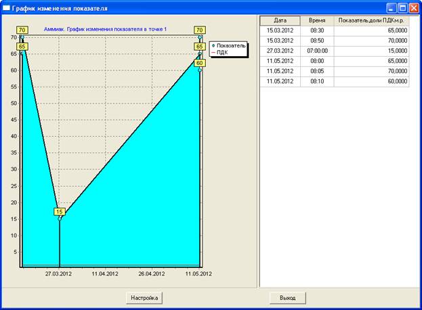The image size is (422, 310).
Task: Open the Настройка settings button
Action: pyautogui.click(x=144, y=297)
